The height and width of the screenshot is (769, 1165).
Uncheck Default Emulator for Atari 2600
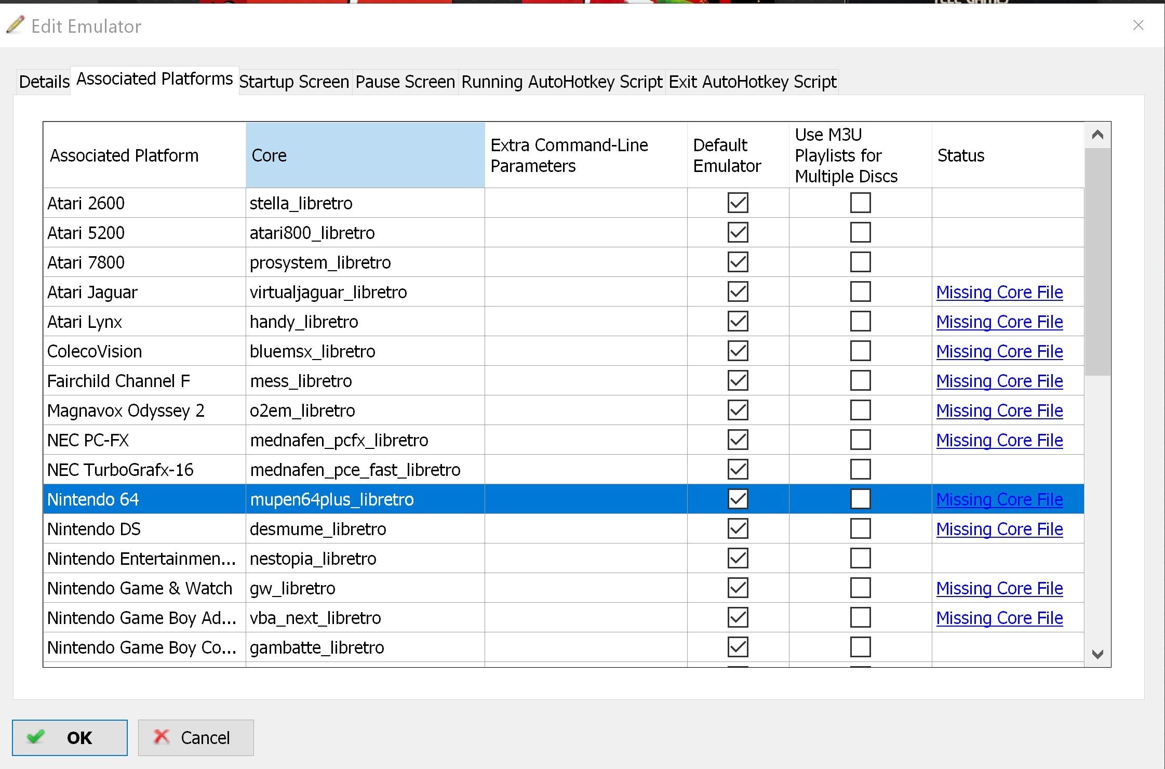738,203
